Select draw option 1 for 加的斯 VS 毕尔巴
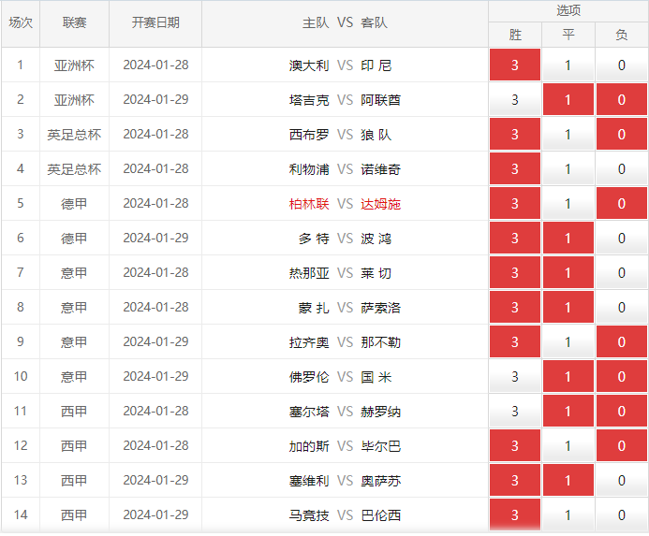This screenshot has width=649, height=536. coord(568,446)
